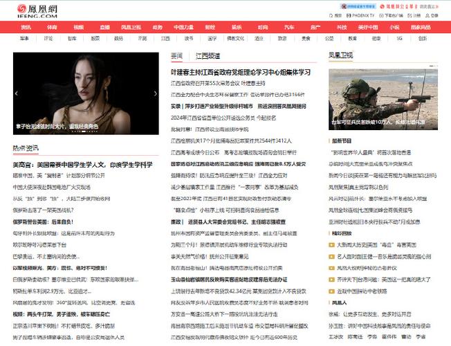
Task: Go to 公益 in the secondary navigation
Action: [x=329, y=38]
